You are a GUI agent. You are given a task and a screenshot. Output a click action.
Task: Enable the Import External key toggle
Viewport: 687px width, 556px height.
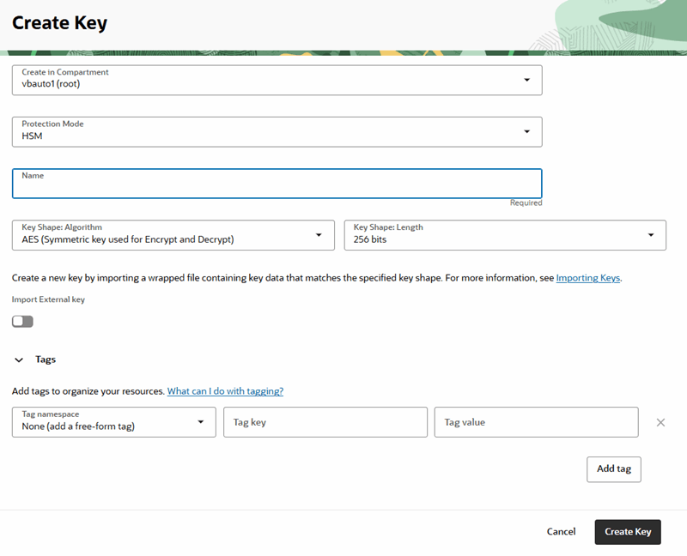pyautogui.click(x=22, y=320)
